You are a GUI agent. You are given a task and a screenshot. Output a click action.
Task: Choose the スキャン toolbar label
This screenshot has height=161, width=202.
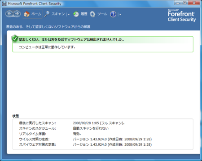[58, 14]
